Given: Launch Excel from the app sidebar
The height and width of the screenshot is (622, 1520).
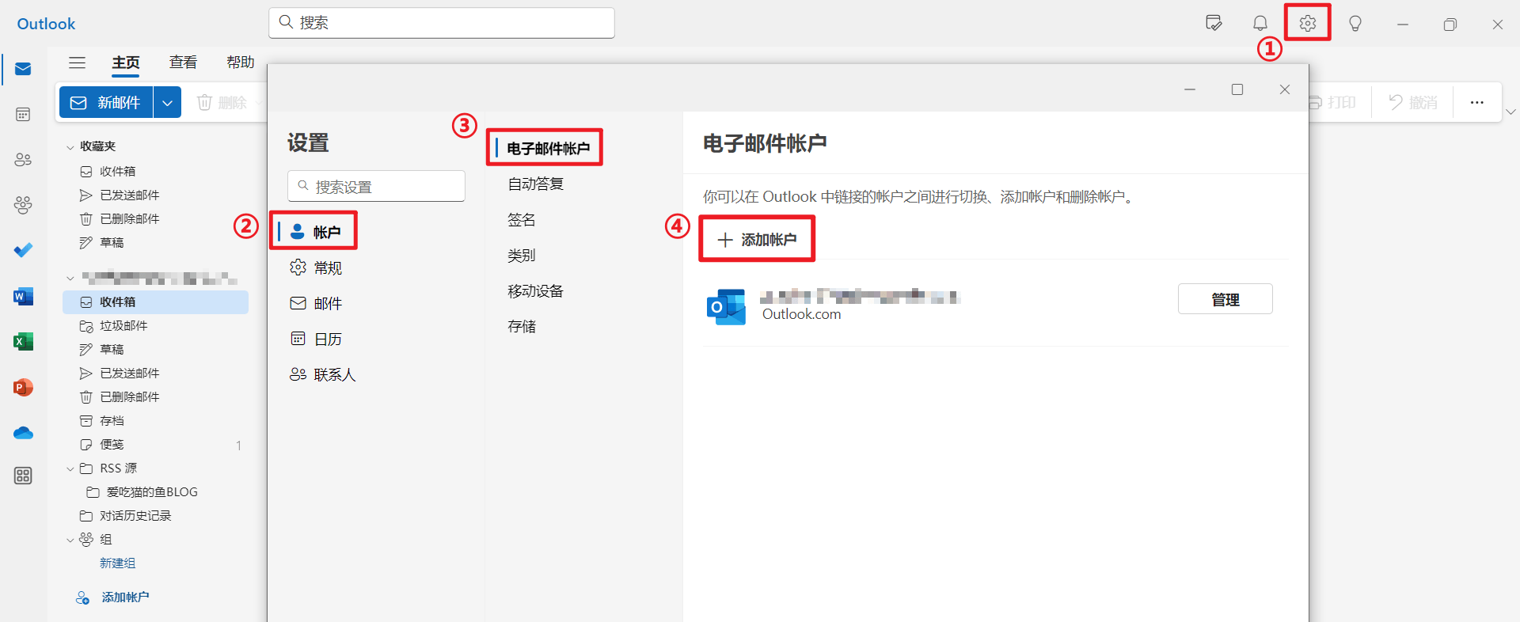Looking at the screenshot, I should pyautogui.click(x=23, y=342).
